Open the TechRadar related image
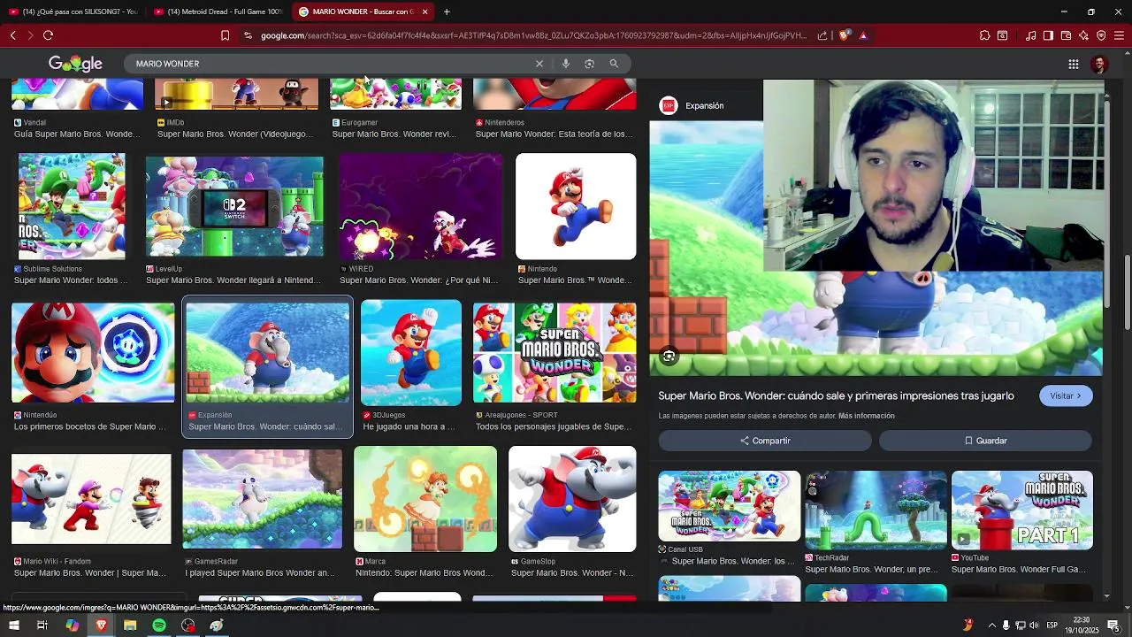Viewport: 1132px width, 637px height. pyautogui.click(x=876, y=510)
